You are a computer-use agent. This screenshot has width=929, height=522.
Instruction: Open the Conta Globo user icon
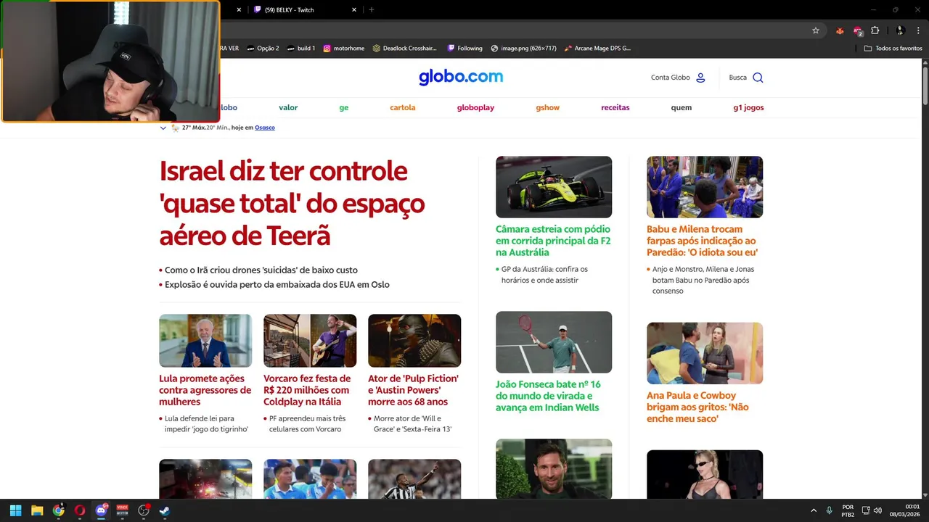coord(700,78)
